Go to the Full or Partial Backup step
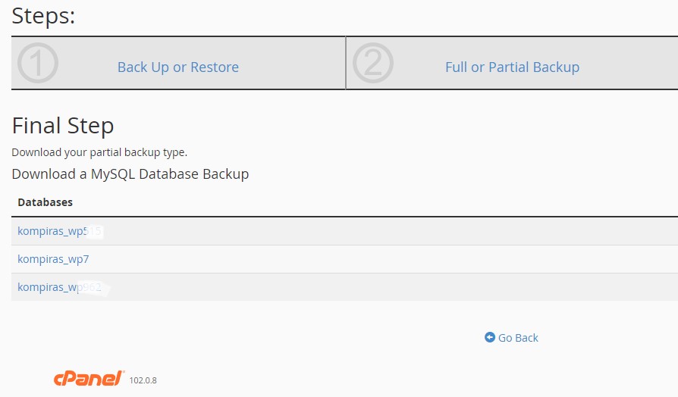 click(512, 67)
